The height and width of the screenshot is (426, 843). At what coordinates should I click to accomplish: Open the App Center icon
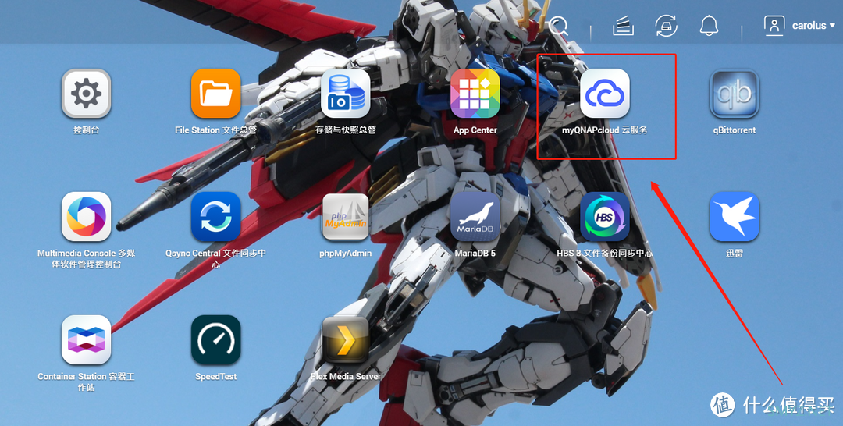(475, 94)
